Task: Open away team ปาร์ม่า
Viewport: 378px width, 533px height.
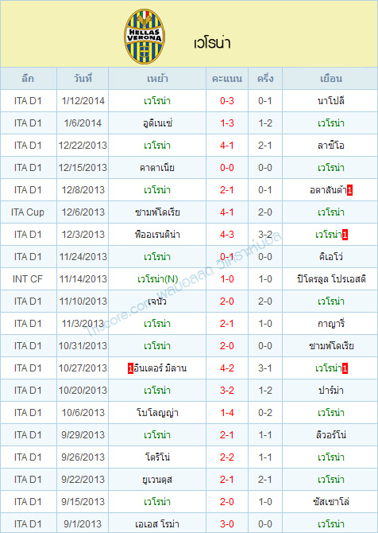Action: click(x=331, y=391)
